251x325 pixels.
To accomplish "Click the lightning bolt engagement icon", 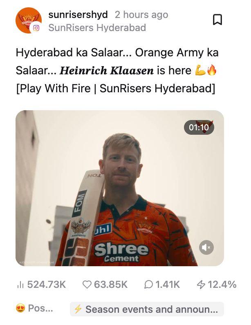I will tap(201, 285).
